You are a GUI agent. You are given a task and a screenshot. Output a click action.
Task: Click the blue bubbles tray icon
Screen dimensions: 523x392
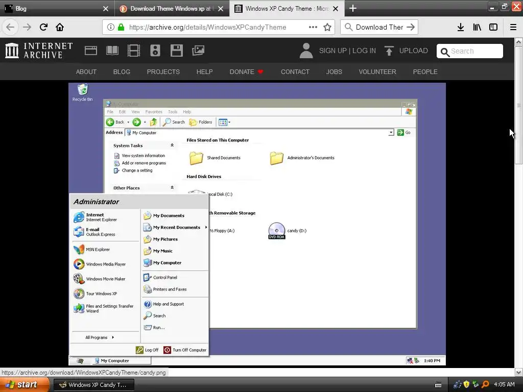(458, 384)
